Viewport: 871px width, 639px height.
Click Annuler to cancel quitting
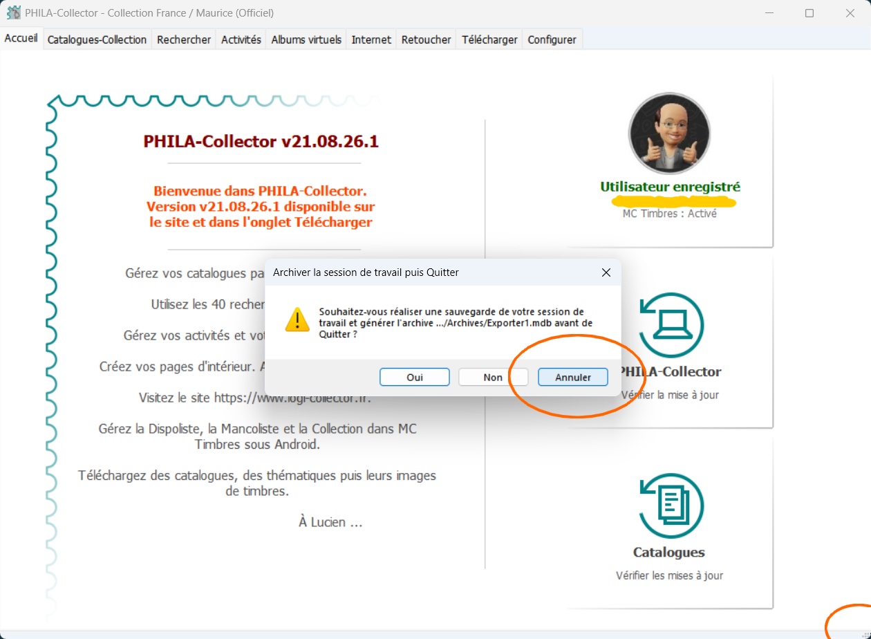[x=573, y=377]
